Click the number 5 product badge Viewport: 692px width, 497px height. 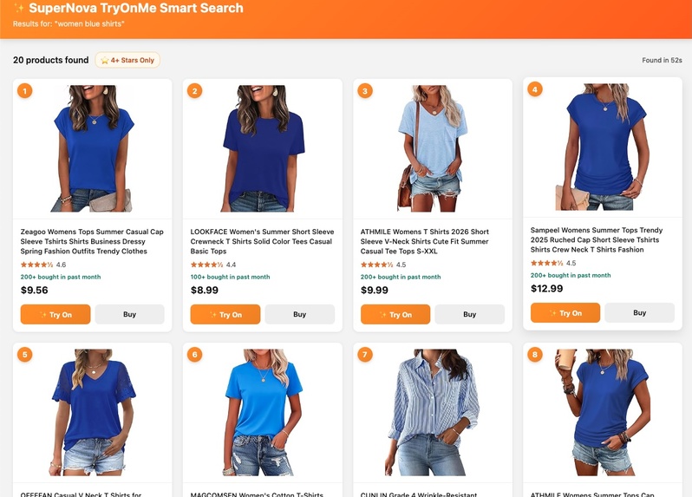tap(24, 355)
